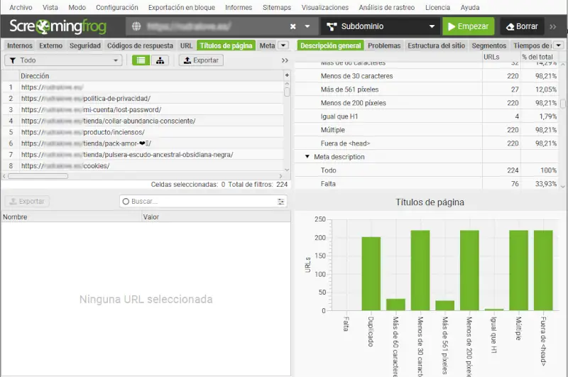Expand the filter toolbar overflow chevrons
Screen dimensions: 568x377
285,60
